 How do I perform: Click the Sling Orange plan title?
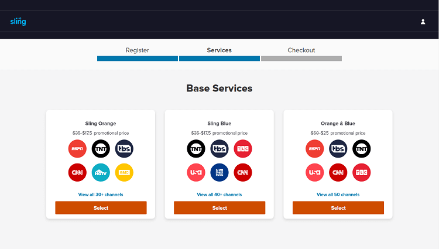click(101, 124)
